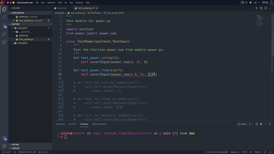
Task: Open notifications bell in status bar
Action: coord(270,152)
